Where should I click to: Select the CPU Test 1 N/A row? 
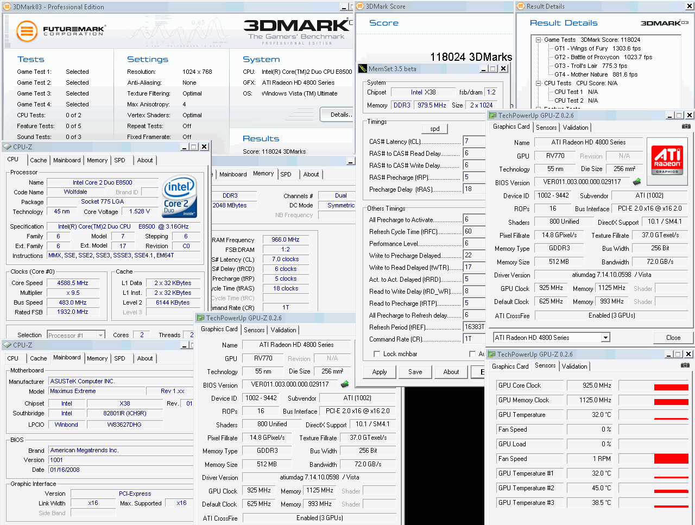pos(576,92)
